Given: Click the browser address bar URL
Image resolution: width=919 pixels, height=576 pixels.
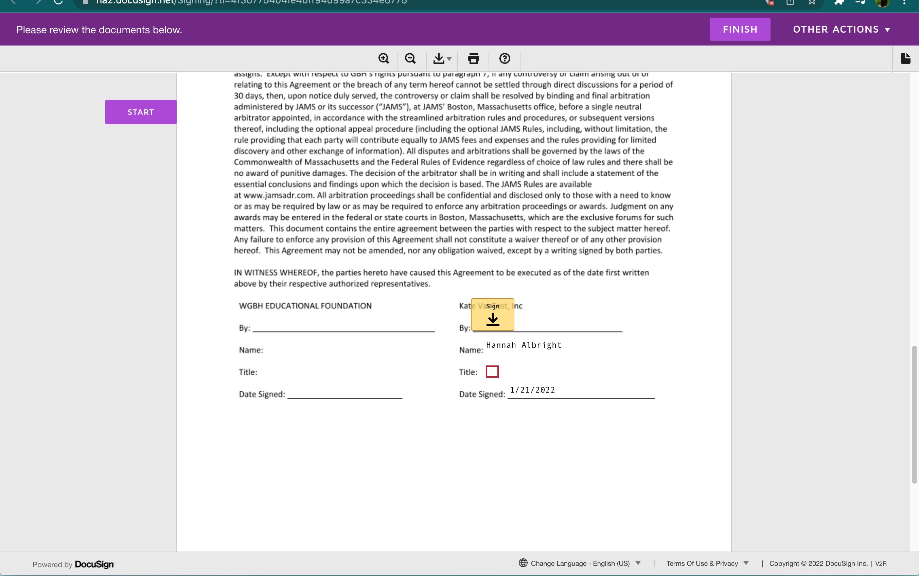Looking at the screenshot, I should coord(251,2).
